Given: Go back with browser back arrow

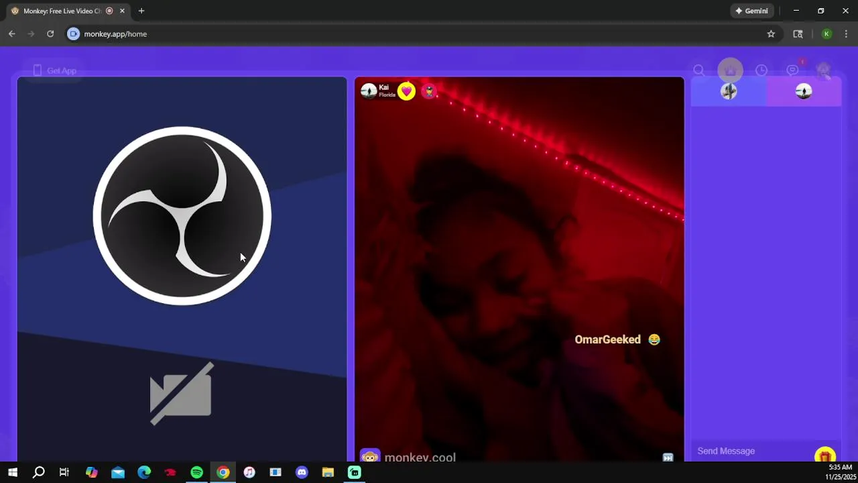Looking at the screenshot, I should click(x=12, y=34).
